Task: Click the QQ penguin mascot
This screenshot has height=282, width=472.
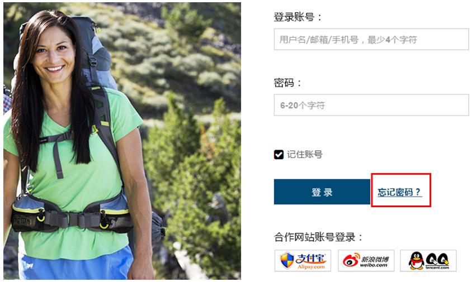Action: click(x=416, y=260)
